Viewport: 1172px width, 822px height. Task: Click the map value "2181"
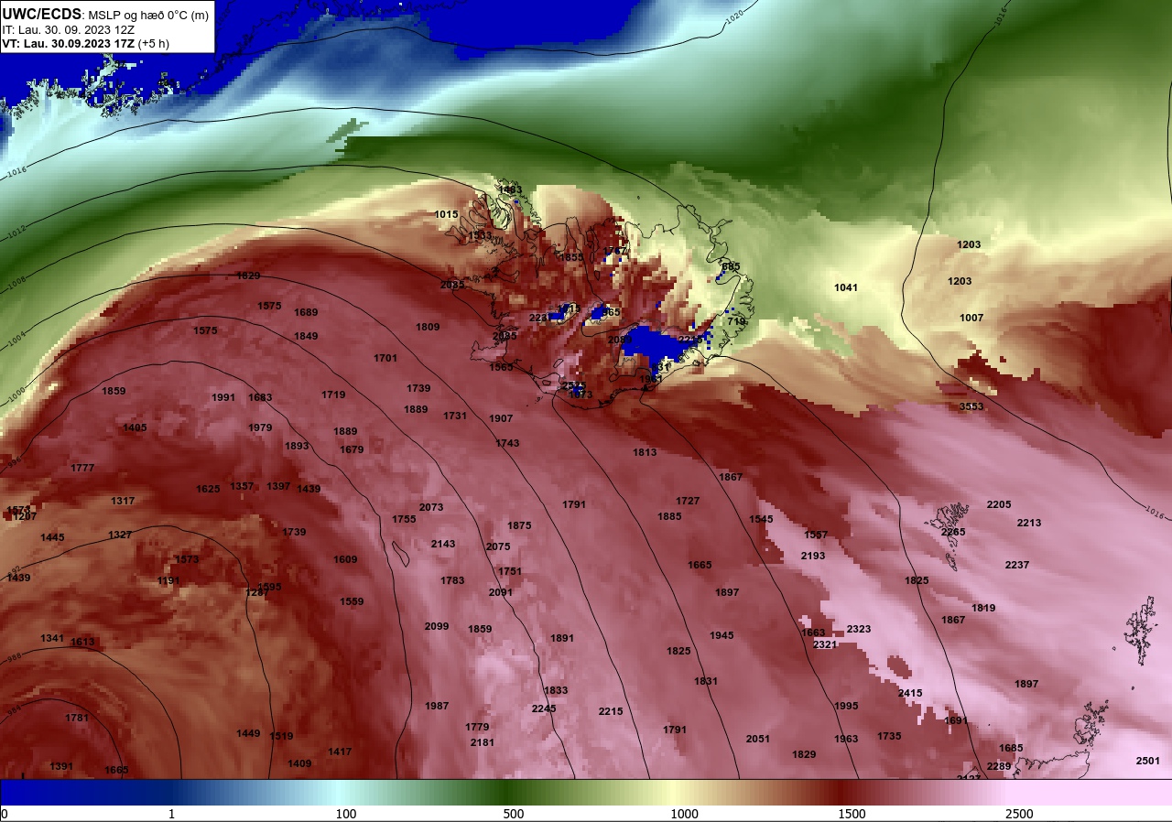(x=483, y=742)
